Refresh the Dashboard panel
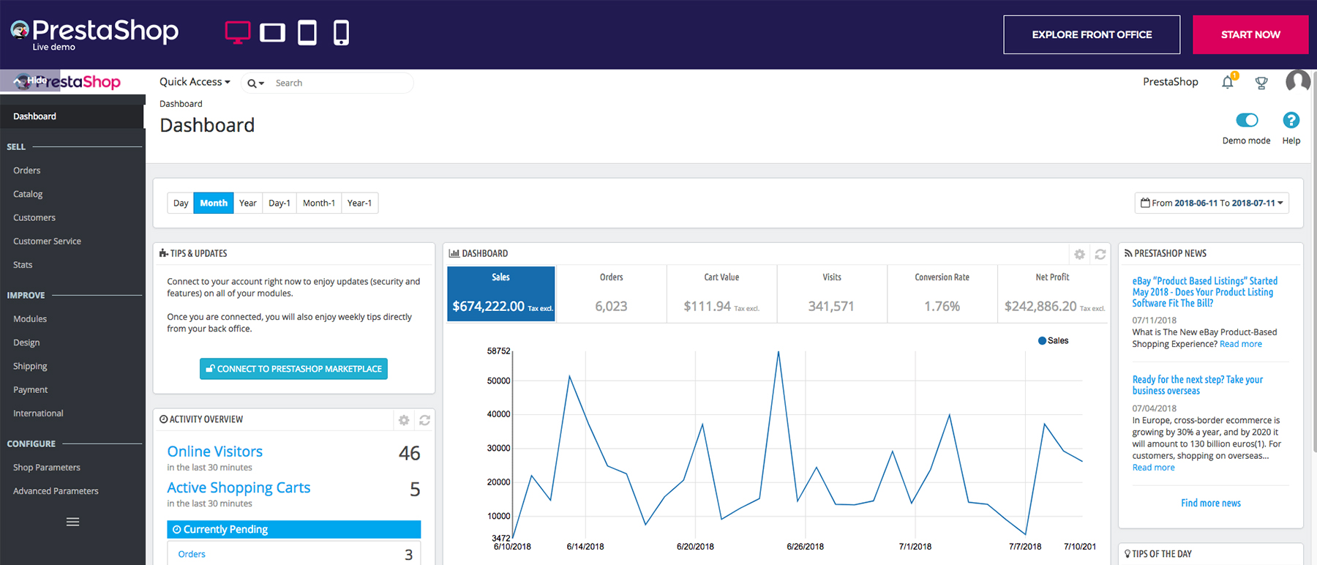The width and height of the screenshot is (1317, 565). (x=1100, y=254)
